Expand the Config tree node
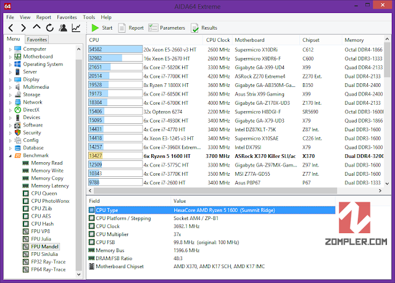The height and width of the screenshot is (283, 395). (10, 141)
